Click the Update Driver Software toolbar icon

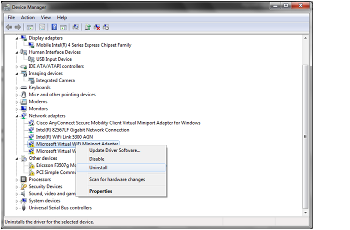pyautogui.click(x=87, y=27)
